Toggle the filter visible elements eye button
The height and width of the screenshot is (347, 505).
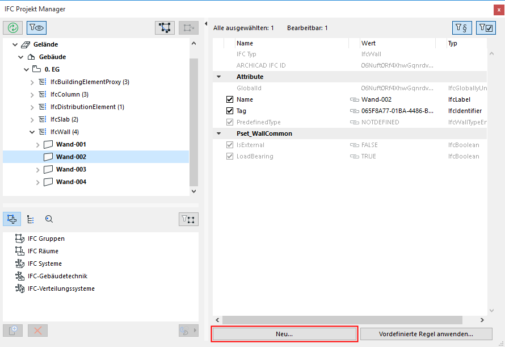37,28
